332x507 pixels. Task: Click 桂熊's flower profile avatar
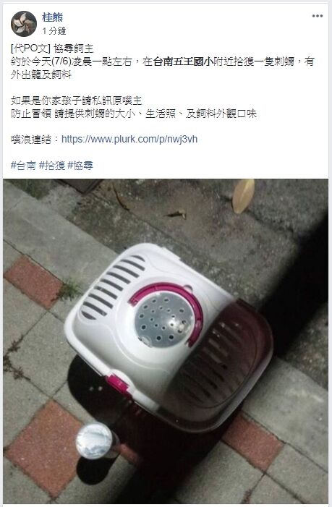click(x=24, y=24)
